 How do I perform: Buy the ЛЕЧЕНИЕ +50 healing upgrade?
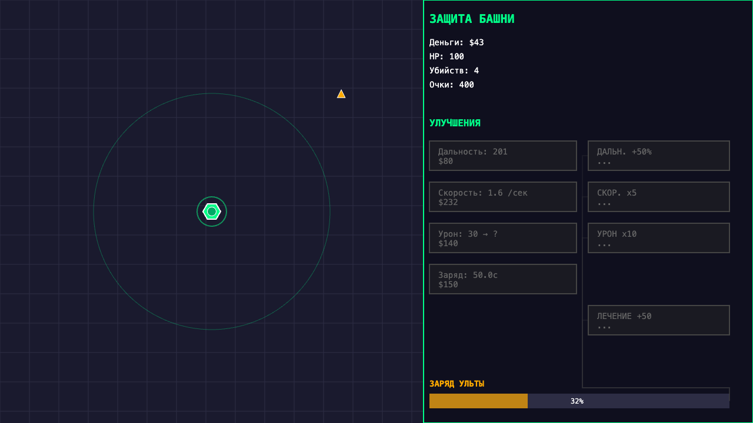point(658,320)
